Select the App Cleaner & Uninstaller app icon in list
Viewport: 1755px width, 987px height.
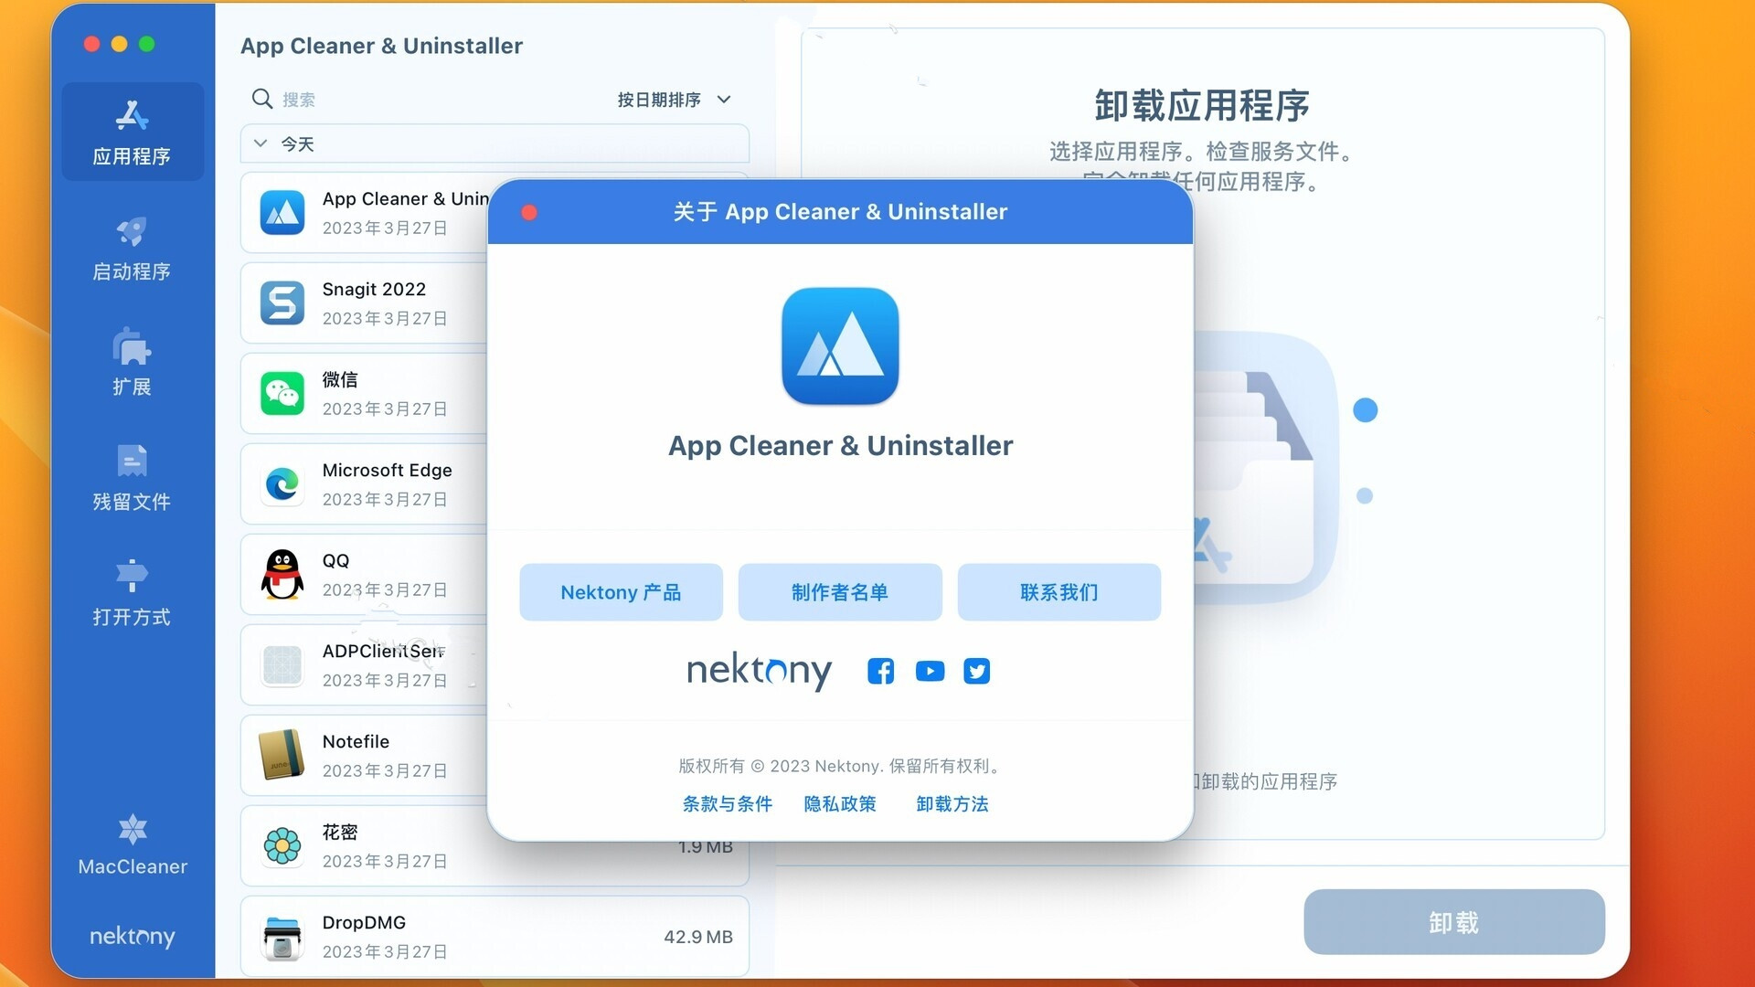282,212
